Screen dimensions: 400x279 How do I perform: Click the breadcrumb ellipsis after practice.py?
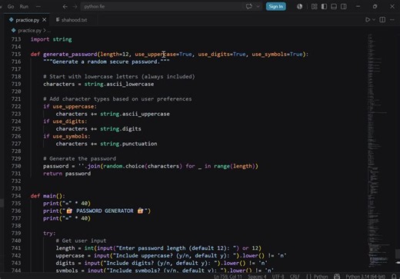point(49,31)
